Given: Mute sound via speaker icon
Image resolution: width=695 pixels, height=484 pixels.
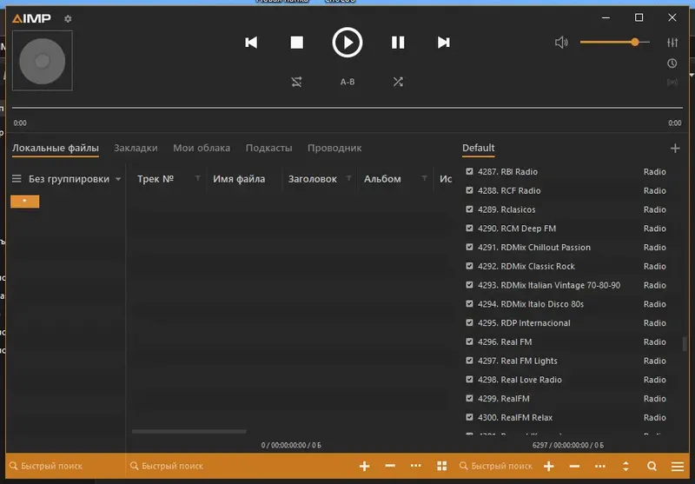Looking at the screenshot, I should click(561, 43).
